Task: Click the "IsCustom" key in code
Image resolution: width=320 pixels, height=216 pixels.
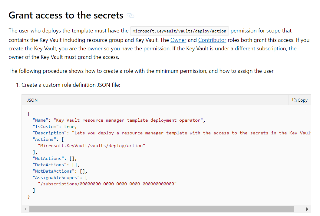Action: pos(45,127)
